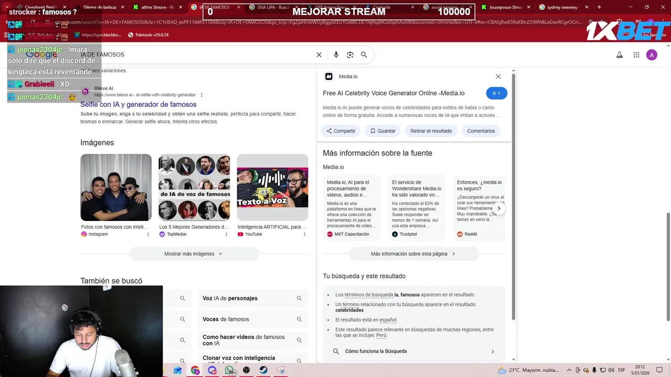
Task: Open Search Labs flask icon
Action: click(x=619, y=55)
